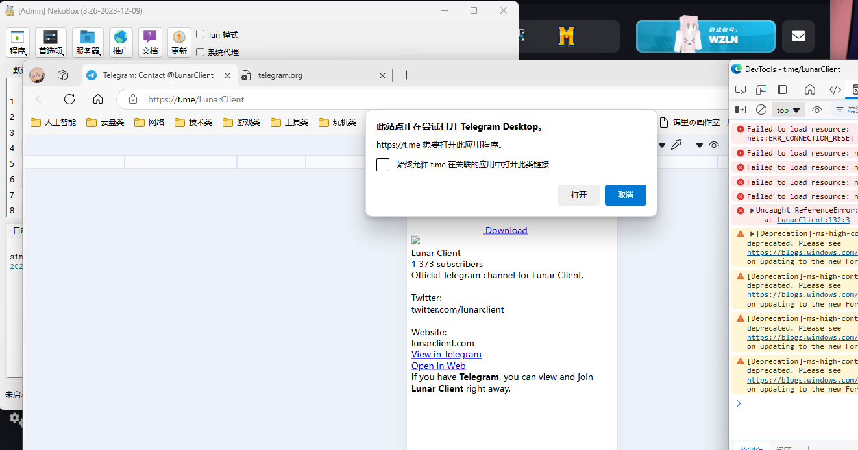Image resolution: width=858 pixels, height=450 pixels.
Task: Minimize the NekoBox window
Action: click(x=445, y=10)
